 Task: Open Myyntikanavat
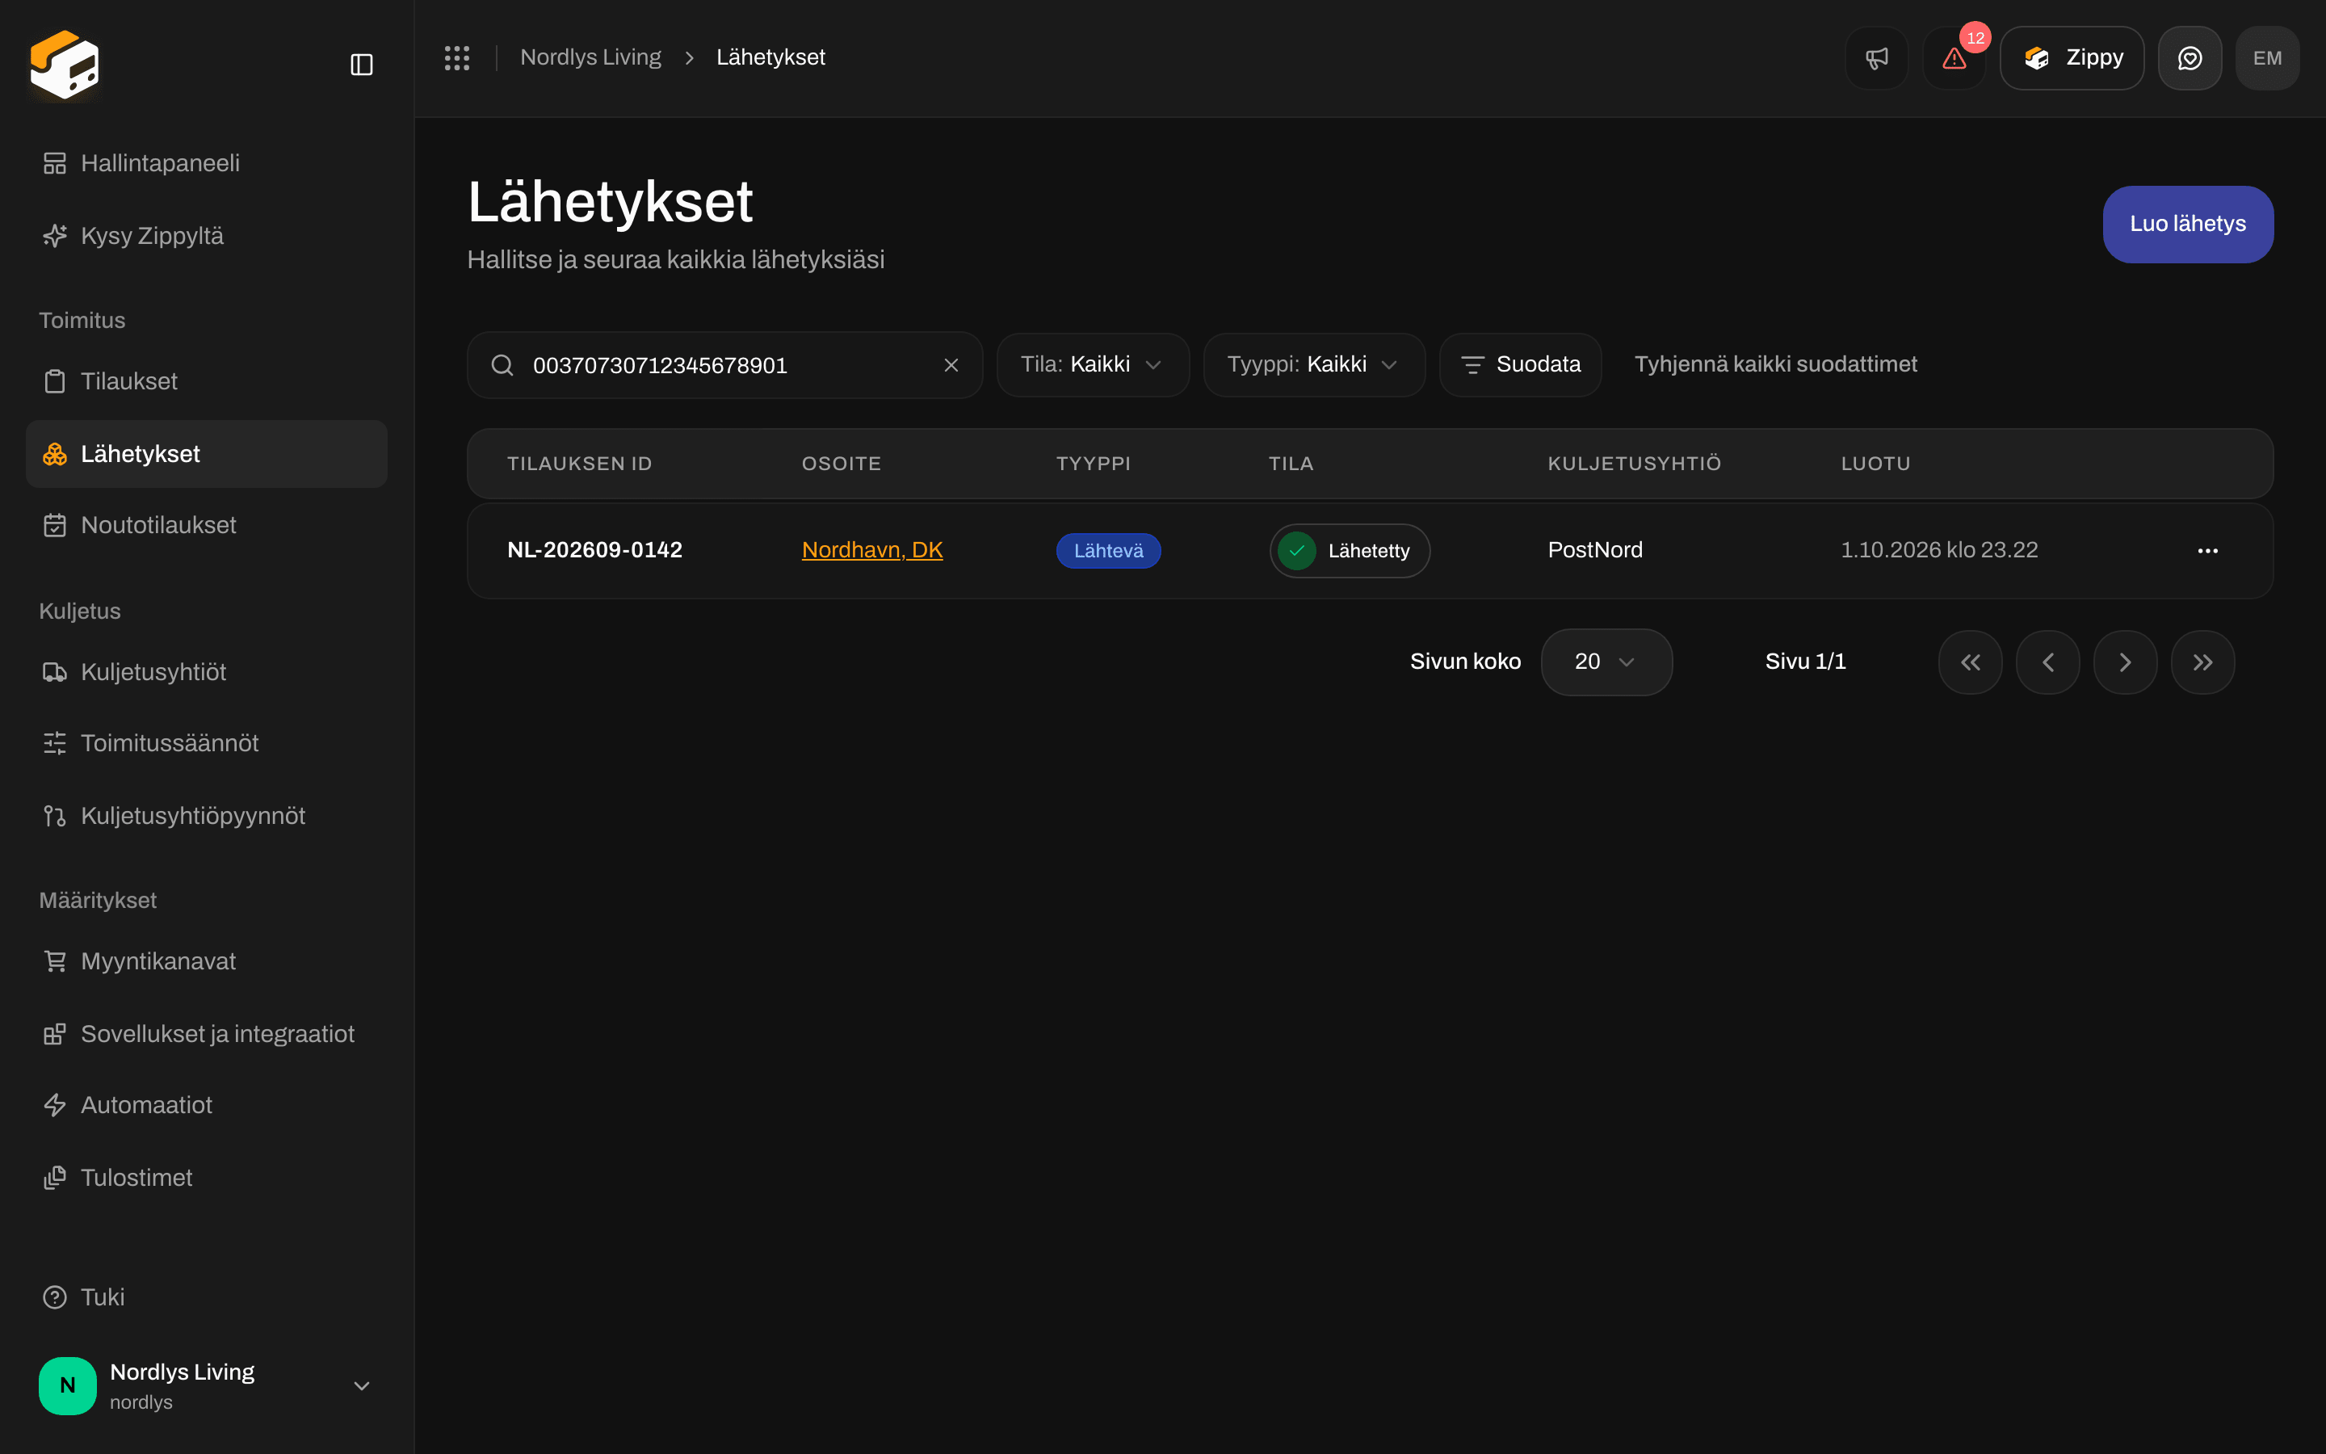click(207, 961)
